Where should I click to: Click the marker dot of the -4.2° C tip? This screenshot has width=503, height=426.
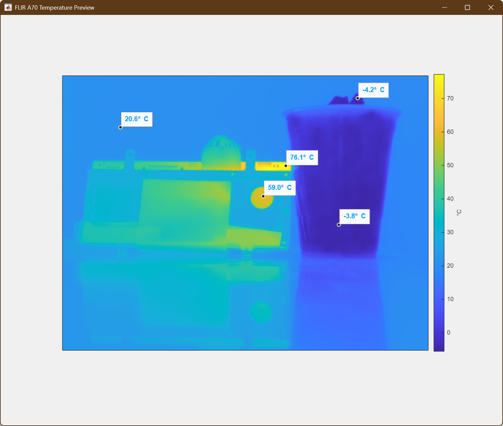click(x=358, y=98)
